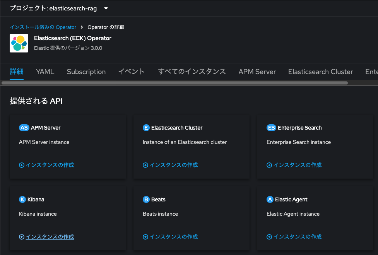The height and width of the screenshot is (255, 378).
Task: Create an Elastic Agent instance
Action: tap(294, 237)
